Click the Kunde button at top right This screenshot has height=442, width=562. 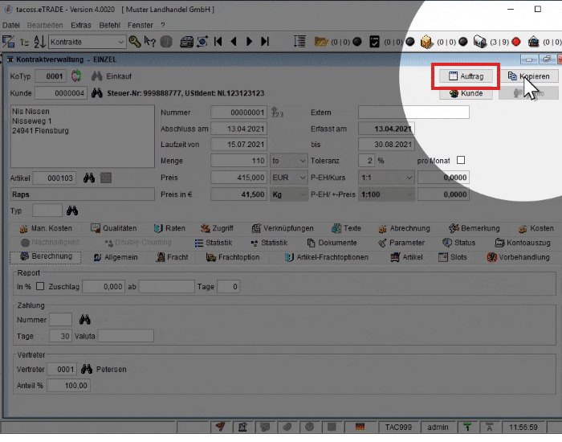coord(466,93)
